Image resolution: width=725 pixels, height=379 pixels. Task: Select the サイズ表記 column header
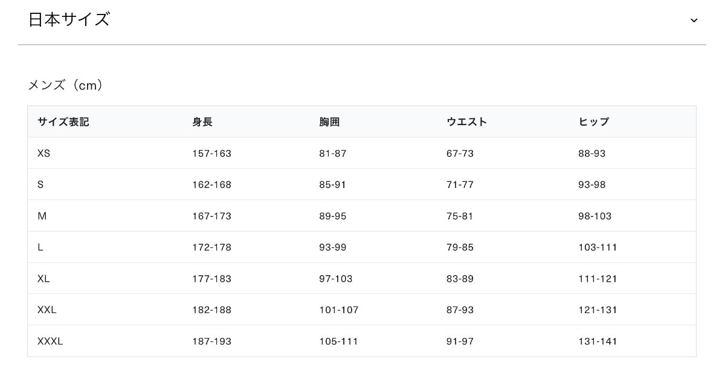click(x=63, y=122)
